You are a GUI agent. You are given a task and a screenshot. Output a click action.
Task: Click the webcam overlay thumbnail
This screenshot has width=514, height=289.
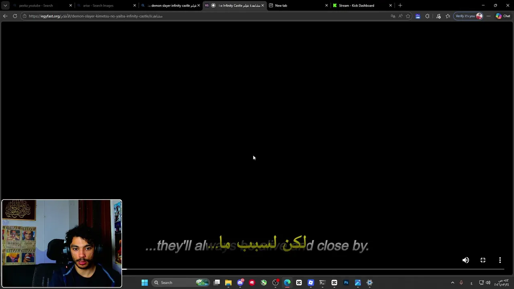[x=61, y=243]
